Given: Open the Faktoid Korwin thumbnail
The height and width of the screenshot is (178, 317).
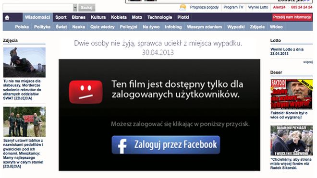Looking at the screenshot, I should pos(292,95).
